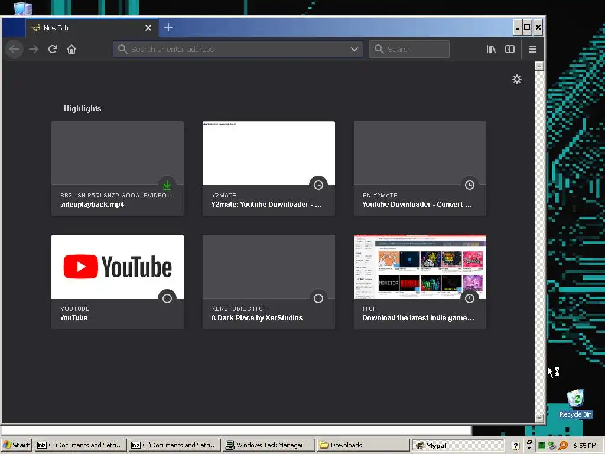The image size is (605, 454).
Task: Open the hamburger application menu
Action: tap(533, 49)
